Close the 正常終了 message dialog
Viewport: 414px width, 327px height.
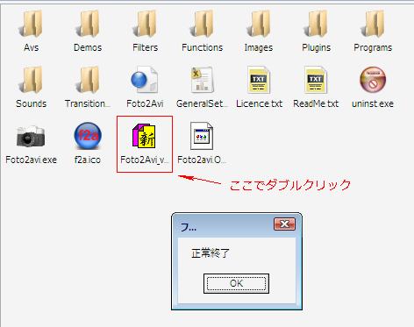pos(284,224)
